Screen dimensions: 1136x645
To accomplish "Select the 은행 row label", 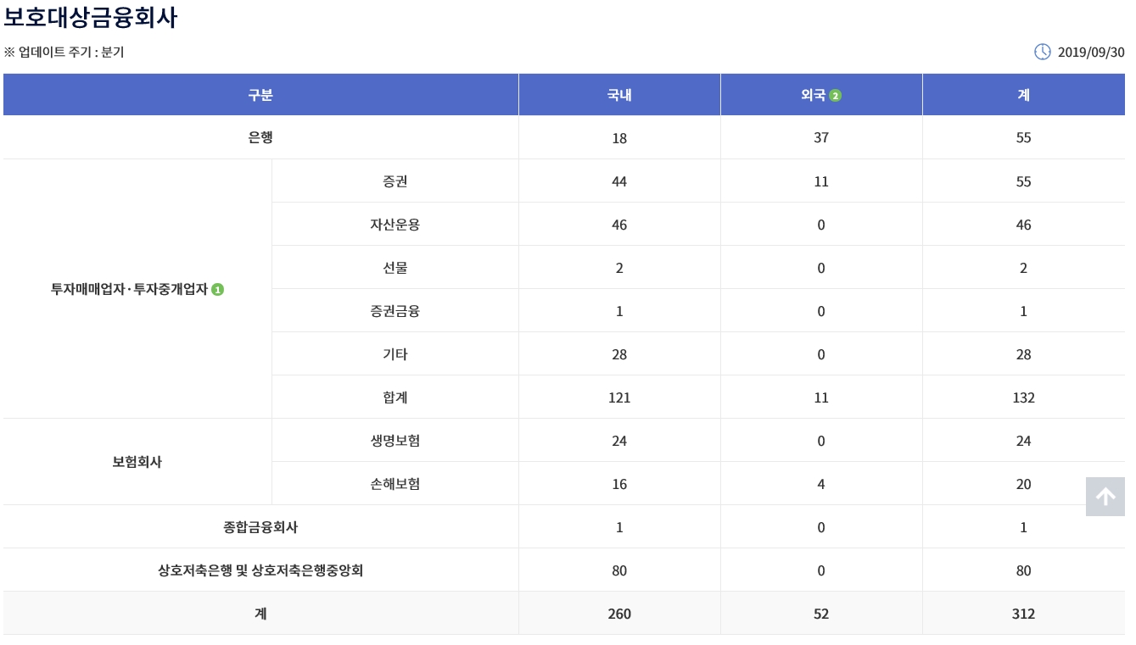I will coord(260,137).
